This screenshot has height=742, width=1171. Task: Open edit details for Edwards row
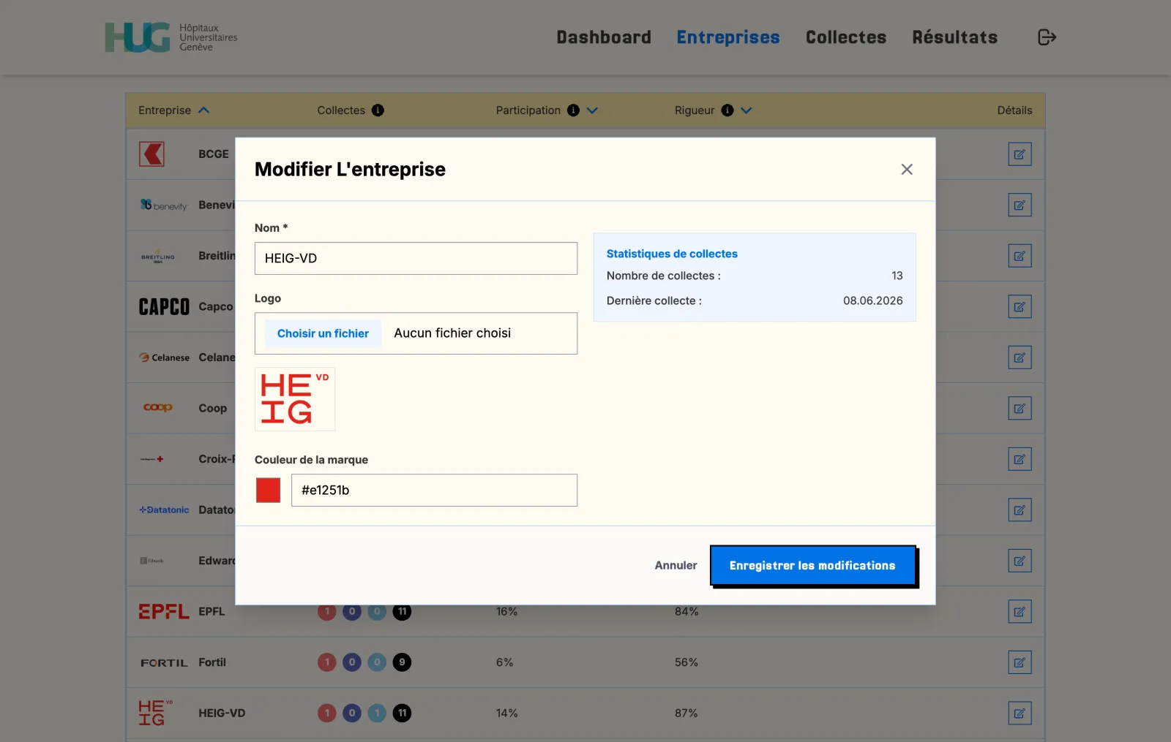coord(1020,561)
